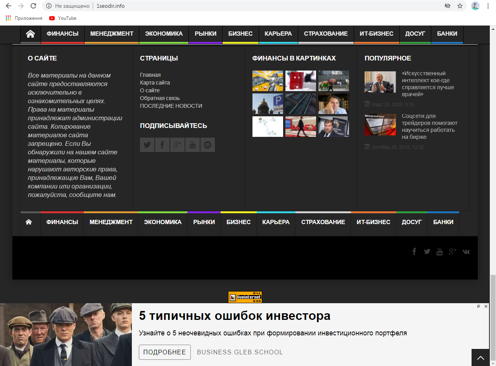496x366 pixels.
Task: Click the email envelope subscribe icon
Action: click(x=207, y=145)
